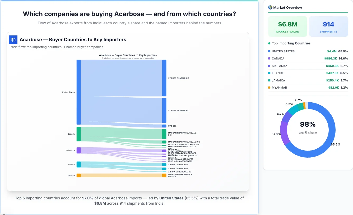The height and width of the screenshot is (215, 353).
Task: Click the globe icon beside Market Overview
Action: (270, 7)
